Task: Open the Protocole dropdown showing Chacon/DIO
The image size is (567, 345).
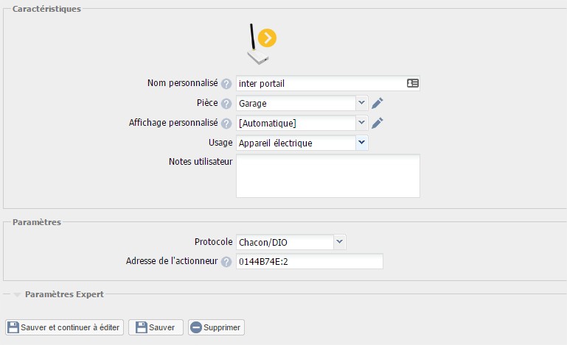Action: tap(291, 242)
